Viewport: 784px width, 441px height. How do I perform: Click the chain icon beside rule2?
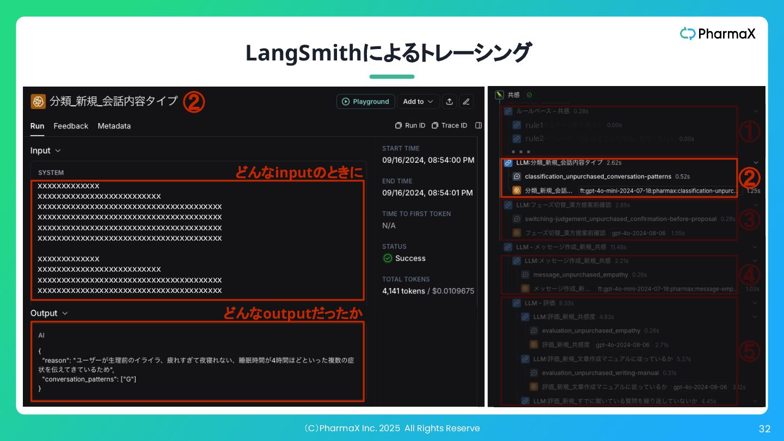517,139
